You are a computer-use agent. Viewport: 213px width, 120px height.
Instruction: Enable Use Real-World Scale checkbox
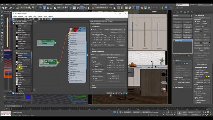[x=92, y=34]
